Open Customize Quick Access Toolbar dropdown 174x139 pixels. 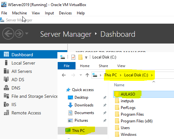pos(86,58)
